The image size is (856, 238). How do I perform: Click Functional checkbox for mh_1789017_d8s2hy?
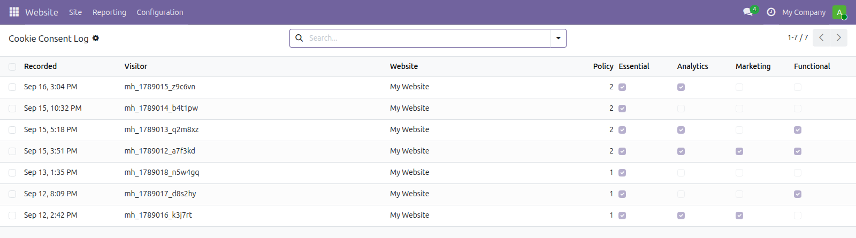tap(798, 194)
